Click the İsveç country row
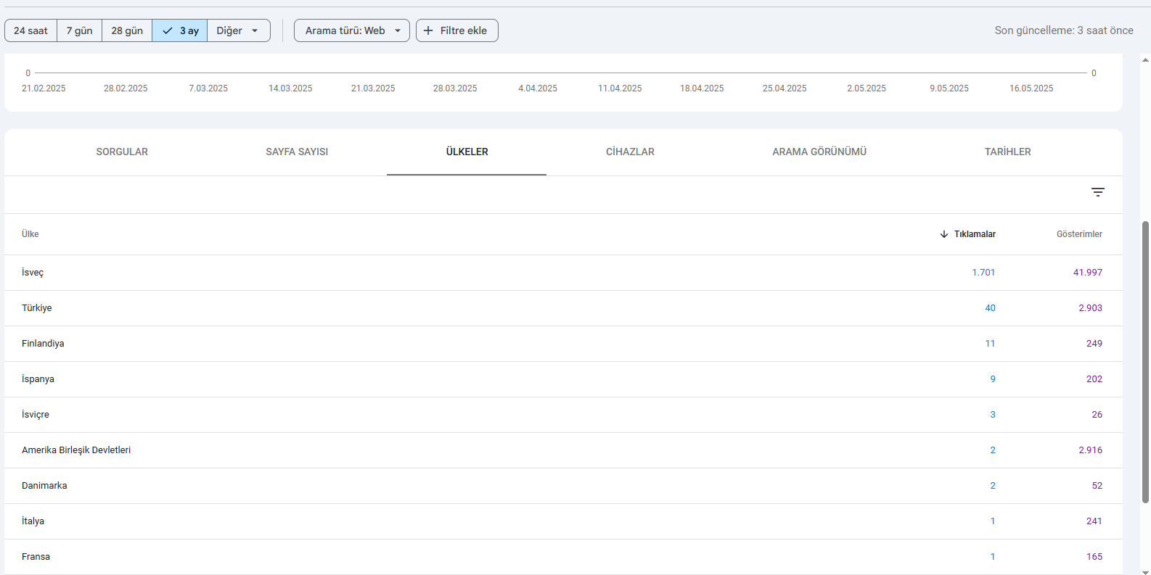This screenshot has width=1151, height=575. tap(33, 273)
